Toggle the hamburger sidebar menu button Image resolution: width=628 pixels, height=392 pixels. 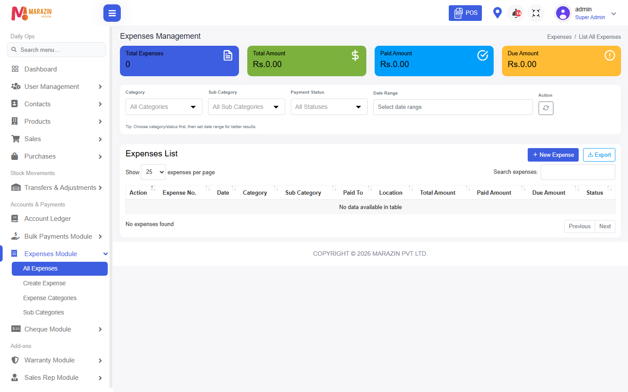pyautogui.click(x=112, y=13)
